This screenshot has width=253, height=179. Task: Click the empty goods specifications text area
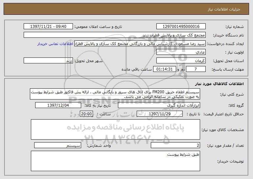[x=115, y=129]
